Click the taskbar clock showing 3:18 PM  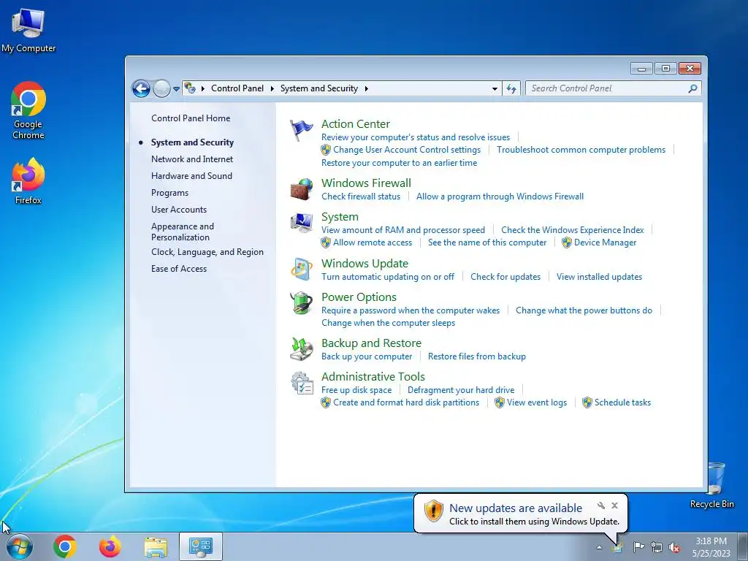click(711, 547)
